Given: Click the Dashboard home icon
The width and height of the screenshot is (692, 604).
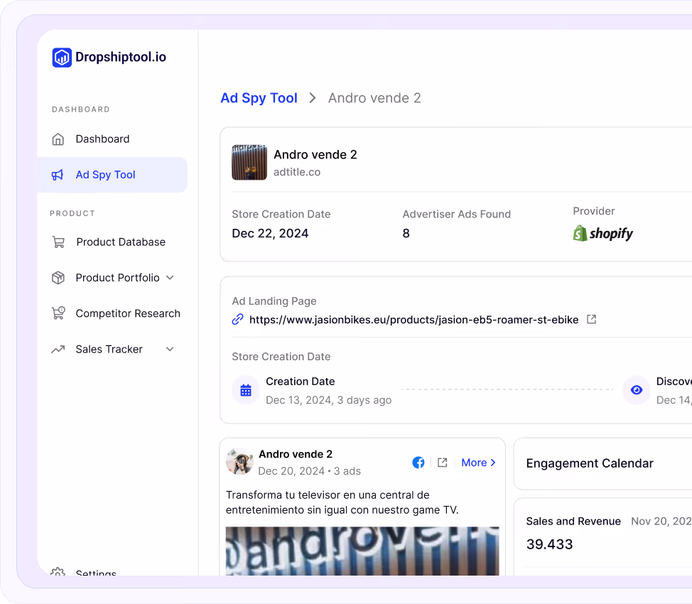Looking at the screenshot, I should click(x=58, y=139).
